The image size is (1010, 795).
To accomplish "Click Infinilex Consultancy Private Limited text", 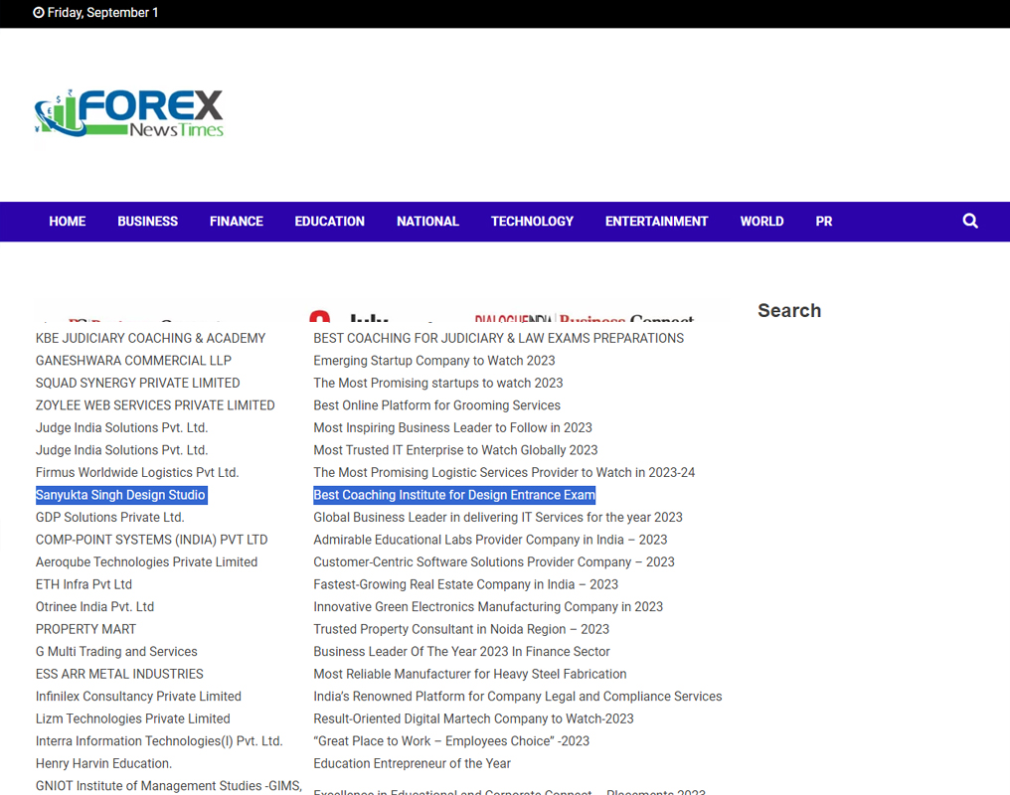I will [138, 697].
